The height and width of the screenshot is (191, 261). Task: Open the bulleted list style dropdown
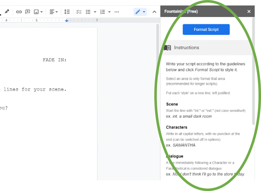[x=95, y=12]
